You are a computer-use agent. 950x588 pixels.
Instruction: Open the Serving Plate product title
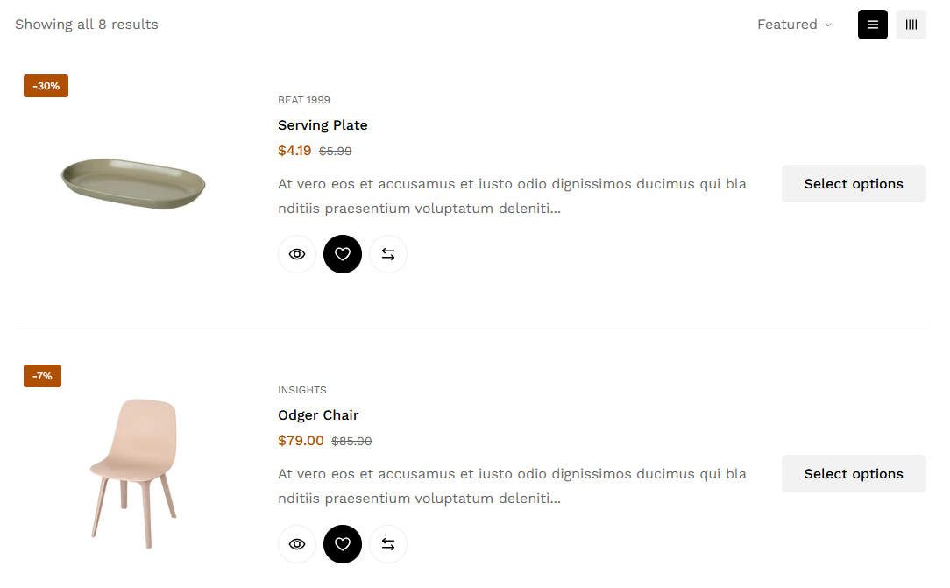pyautogui.click(x=323, y=125)
